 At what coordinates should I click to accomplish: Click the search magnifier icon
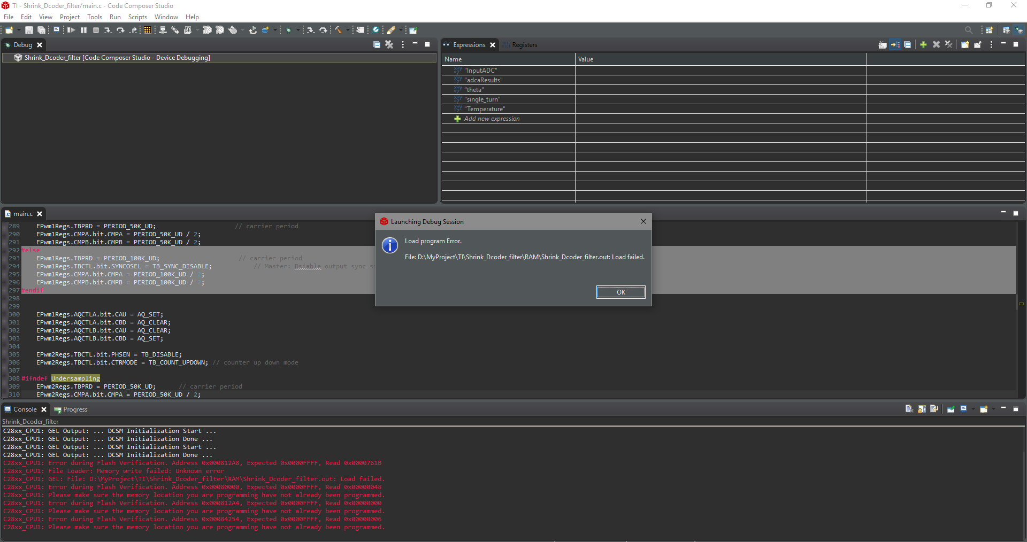click(969, 30)
